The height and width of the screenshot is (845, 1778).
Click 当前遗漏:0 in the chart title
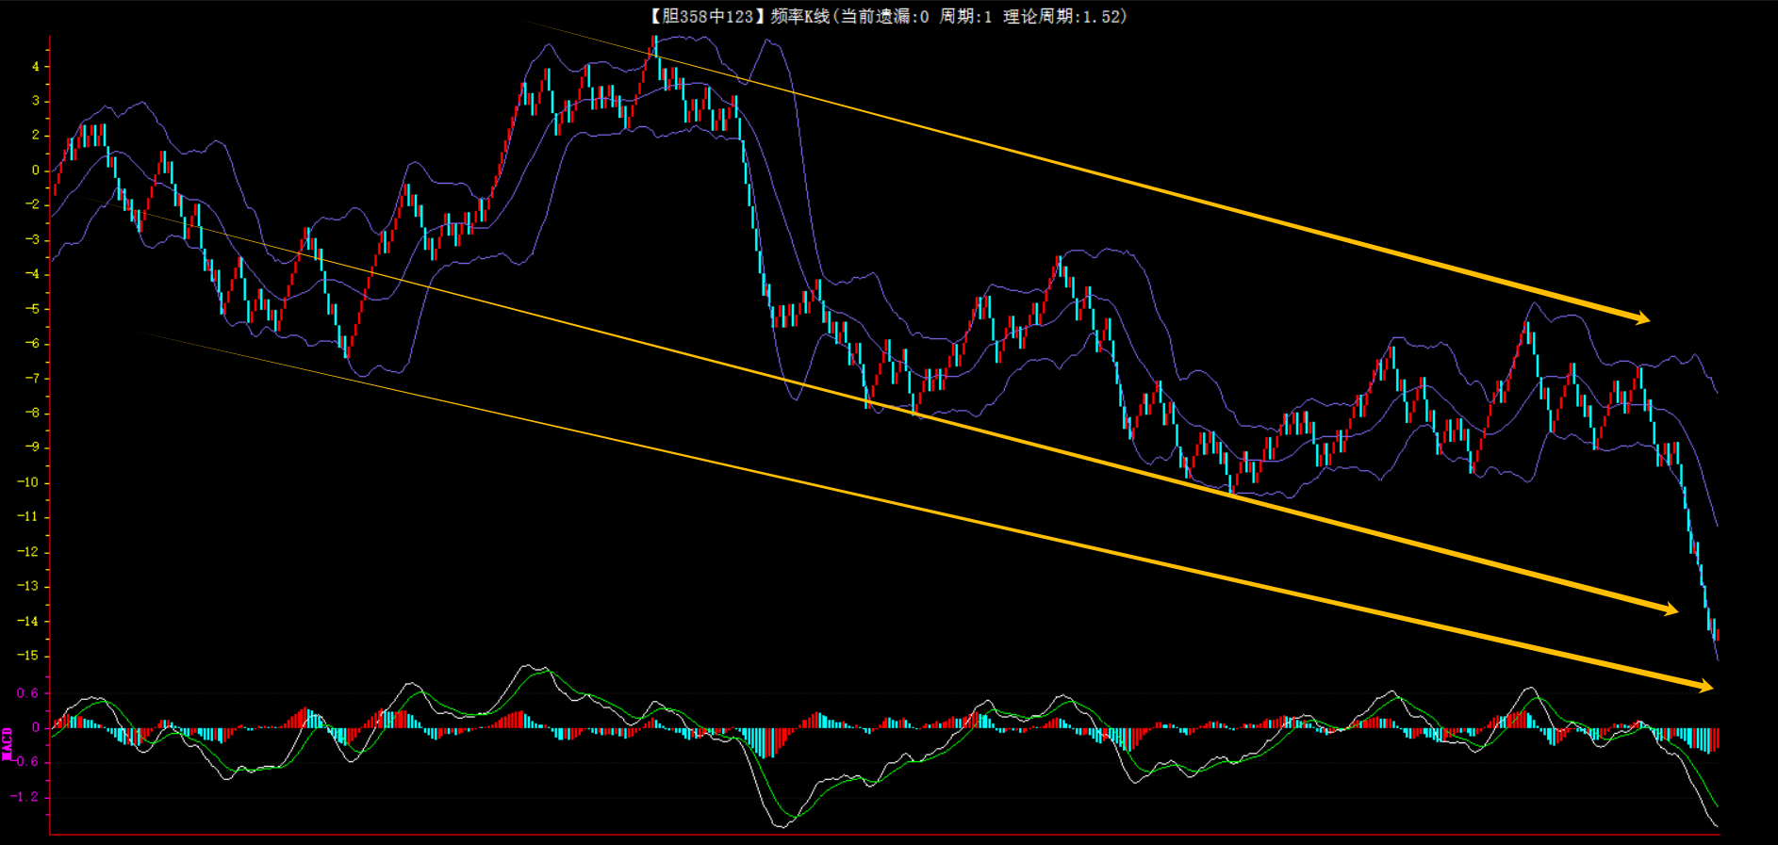884,16
